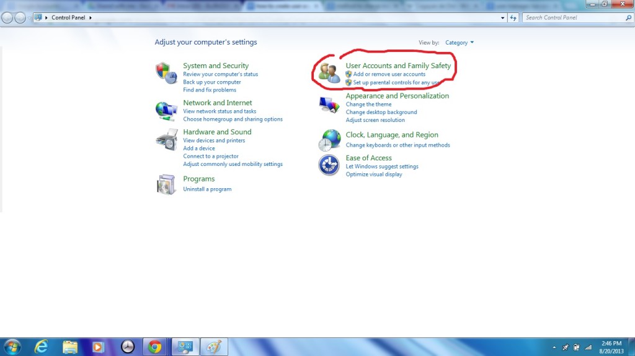Click Change desktop background
Image resolution: width=635 pixels, height=356 pixels.
(x=381, y=112)
